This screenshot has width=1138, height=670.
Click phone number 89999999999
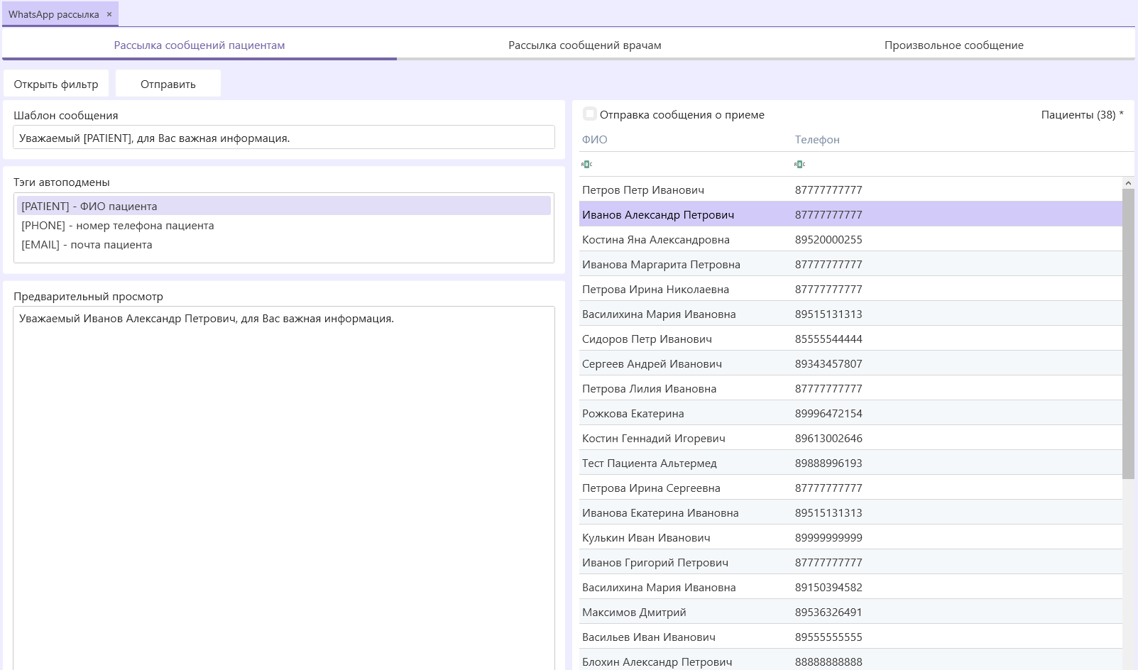click(828, 537)
